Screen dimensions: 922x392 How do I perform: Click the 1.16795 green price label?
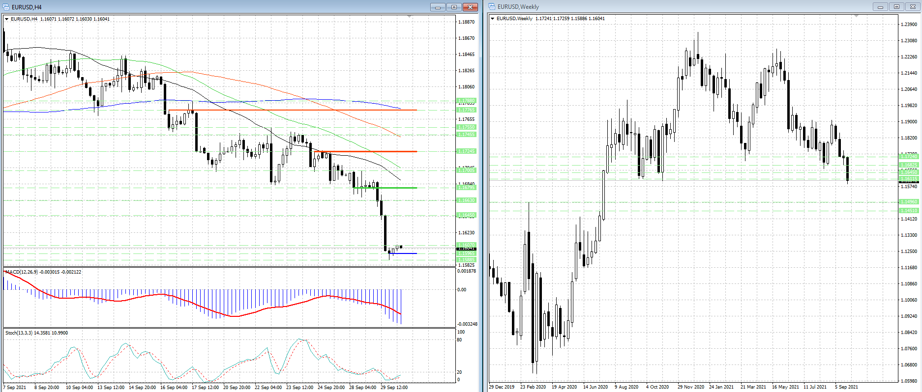point(466,188)
